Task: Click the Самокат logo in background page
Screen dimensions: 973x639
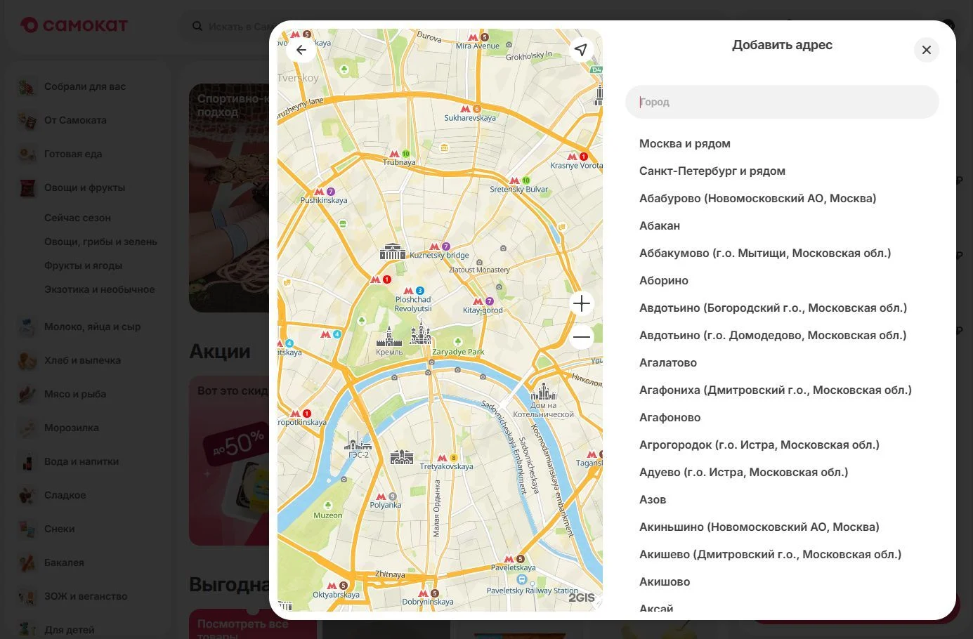Action: pyautogui.click(x=74, y=25)
